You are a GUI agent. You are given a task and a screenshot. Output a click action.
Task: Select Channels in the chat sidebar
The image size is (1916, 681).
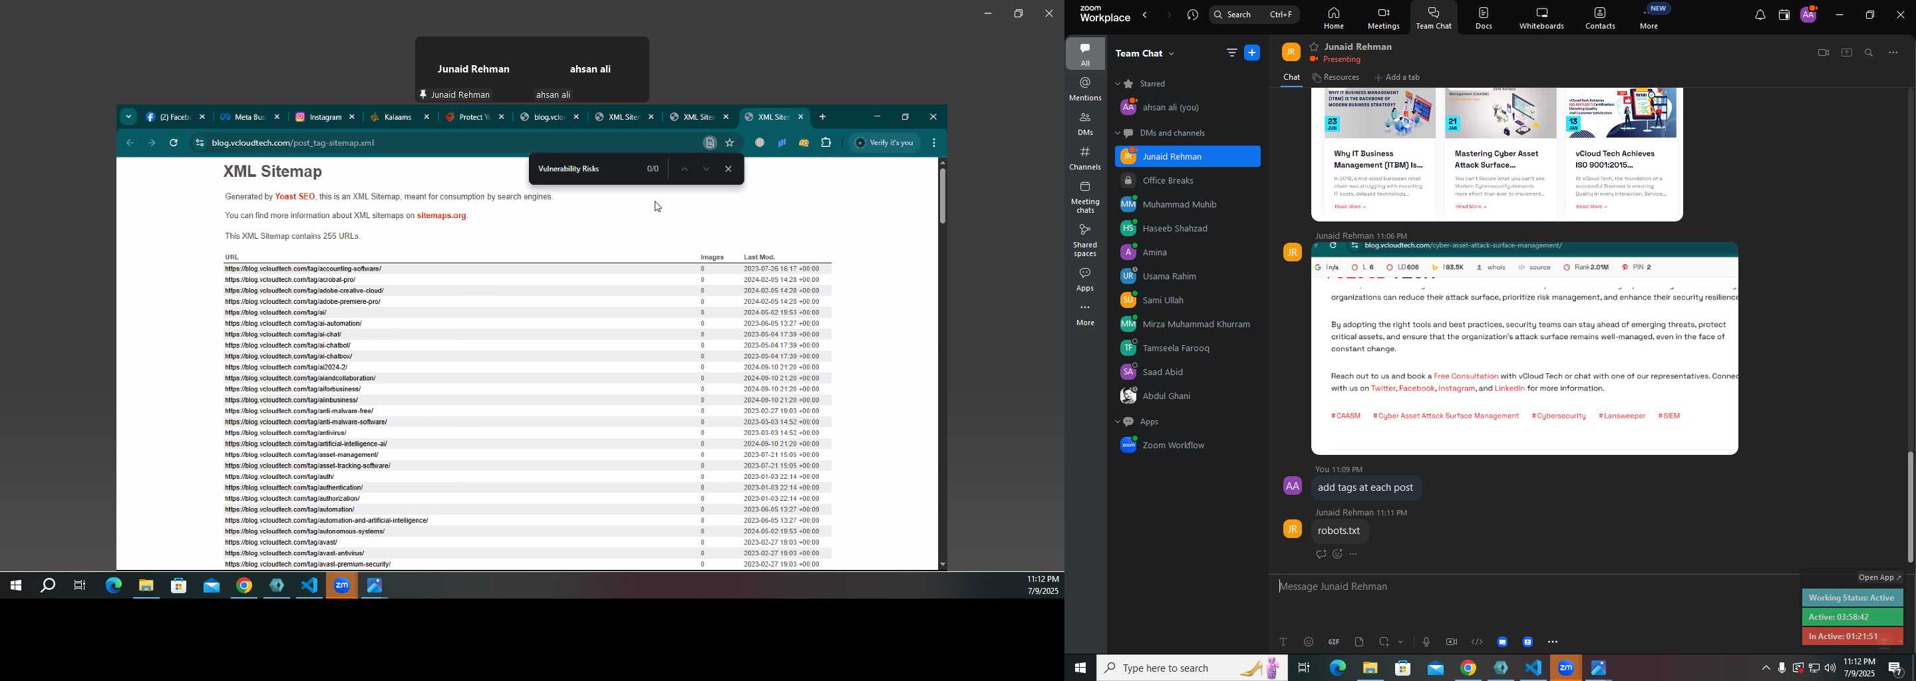(x=1086, y=159)
